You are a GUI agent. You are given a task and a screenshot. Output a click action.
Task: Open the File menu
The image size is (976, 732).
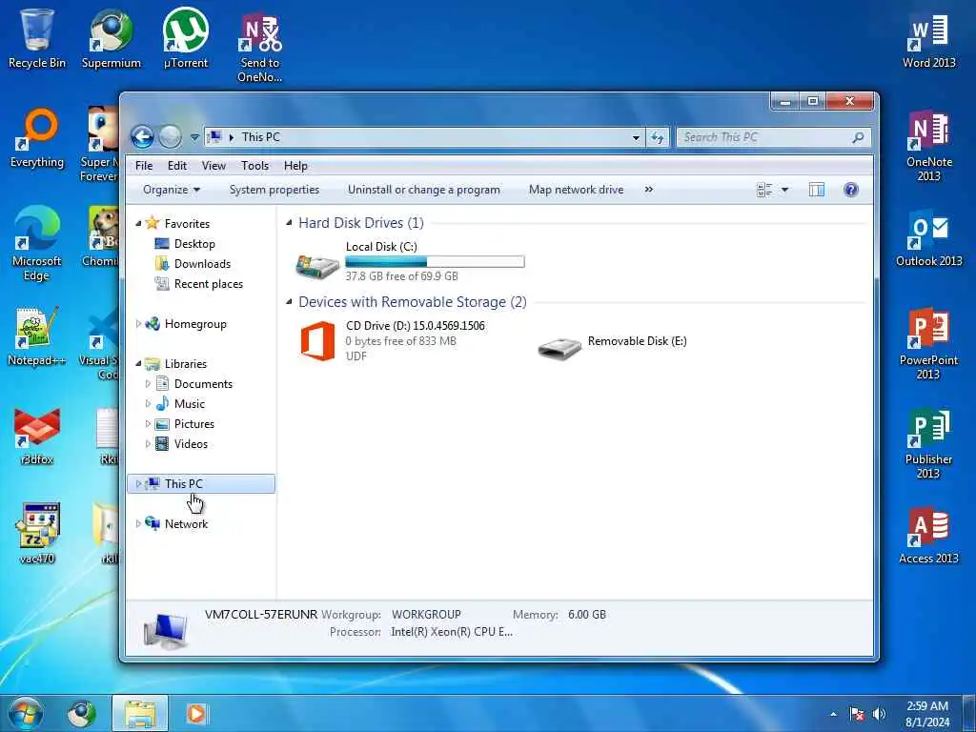(x=144, y=166)
